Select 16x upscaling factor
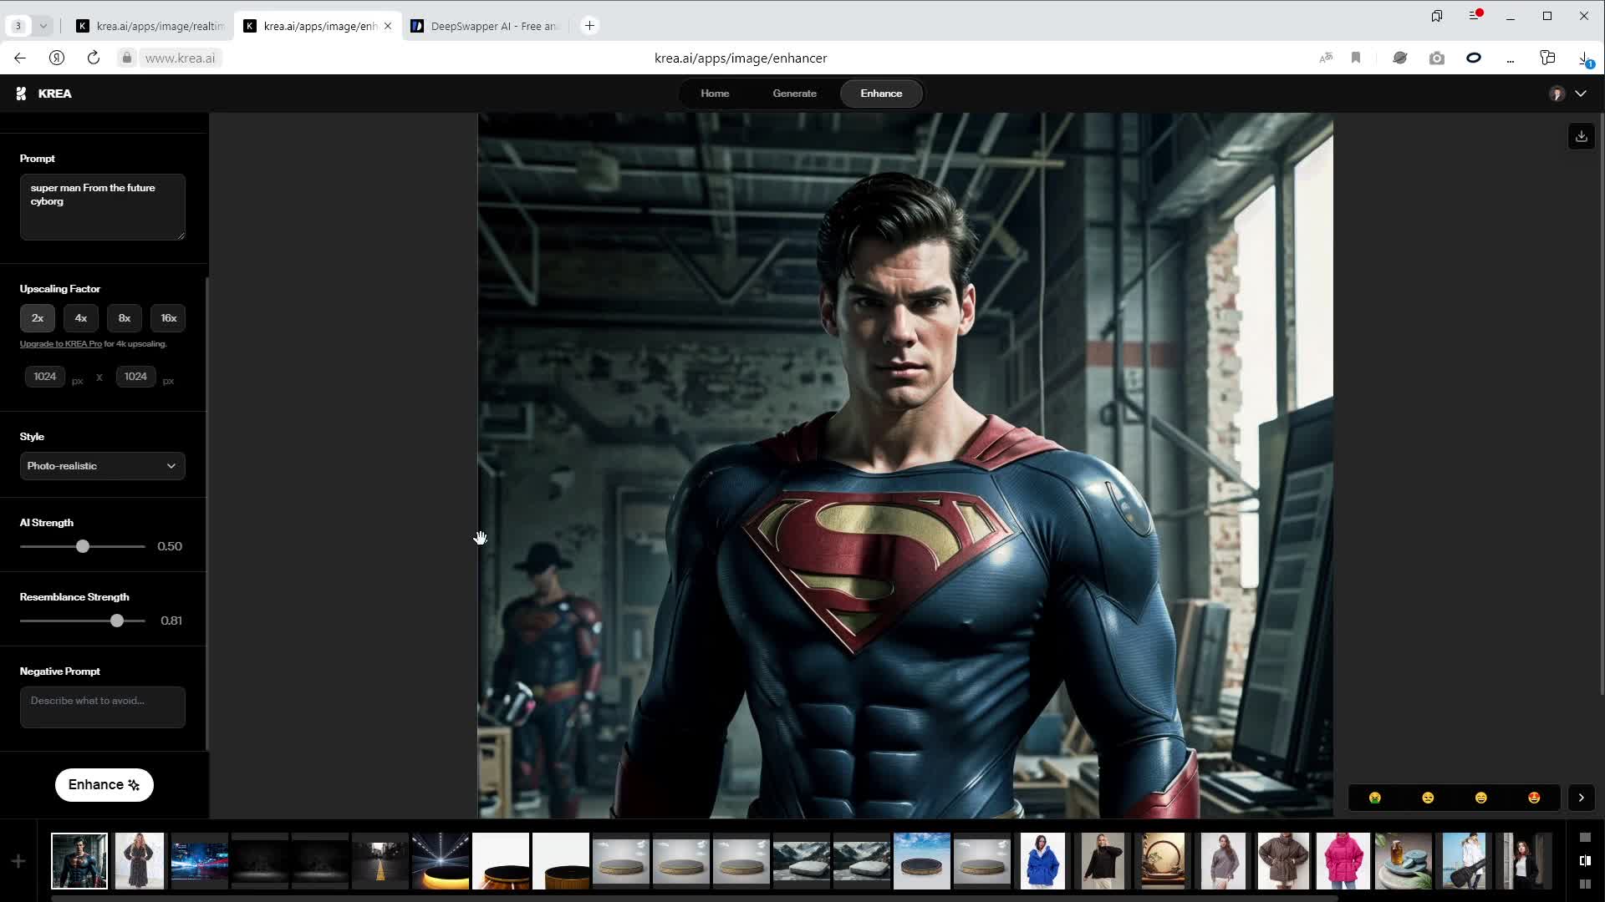Image resolution: width=1605 pixels, height=902 pixels. (x=169, y=318)
